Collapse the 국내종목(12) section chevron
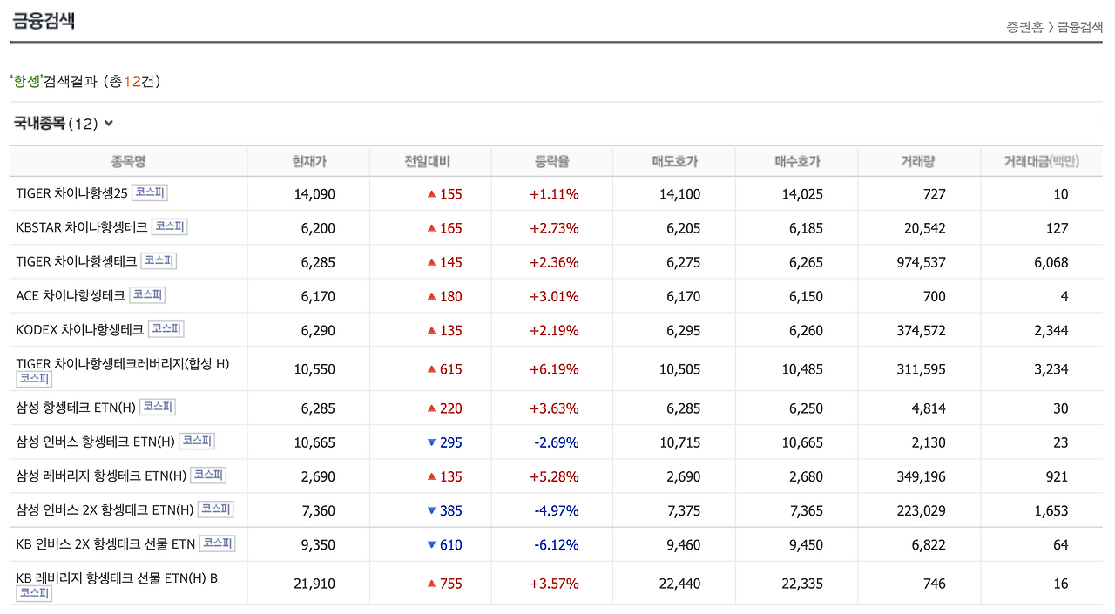1115x614 pixels. [108, 123]
